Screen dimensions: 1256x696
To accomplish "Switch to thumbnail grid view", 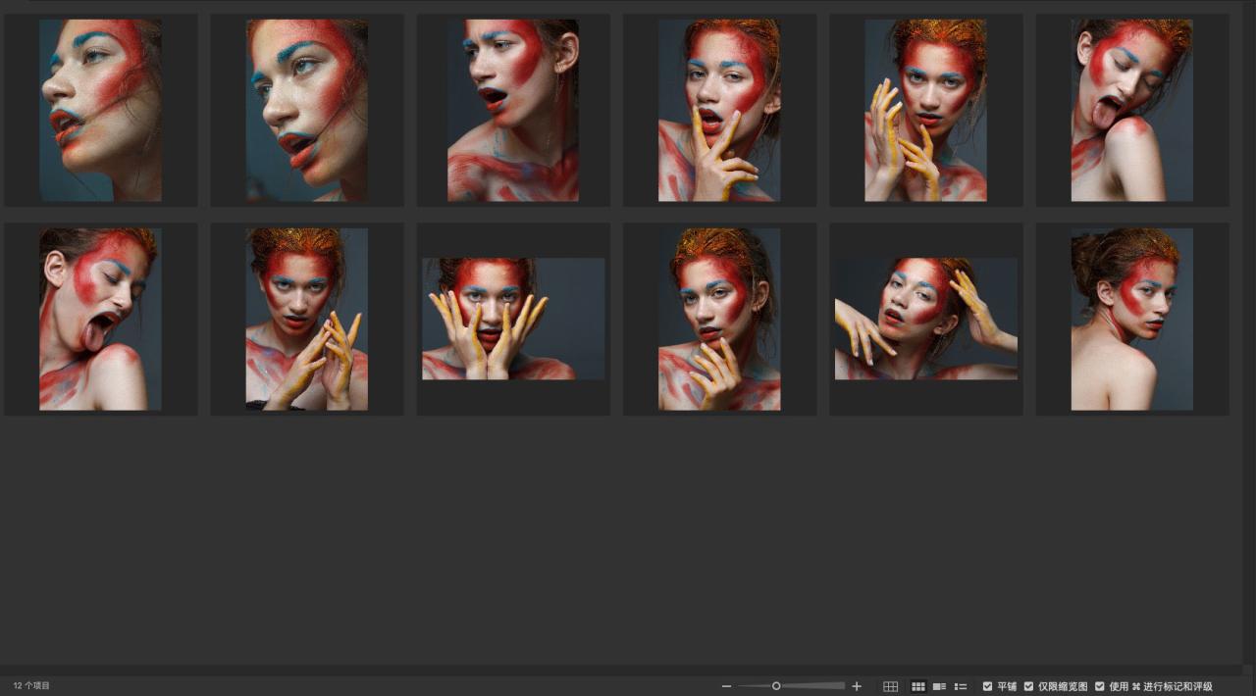I will click(918, 686).
